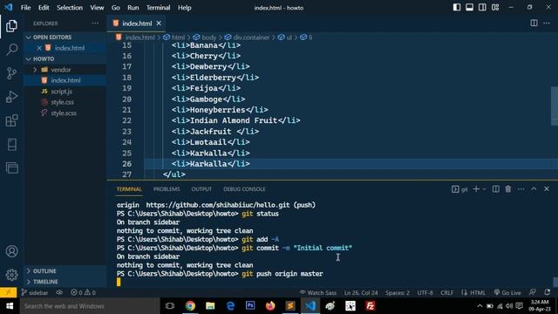Click Ln 26, Col 24 indicator
Viewport: 558px width, 314px height.
point(361,293)
